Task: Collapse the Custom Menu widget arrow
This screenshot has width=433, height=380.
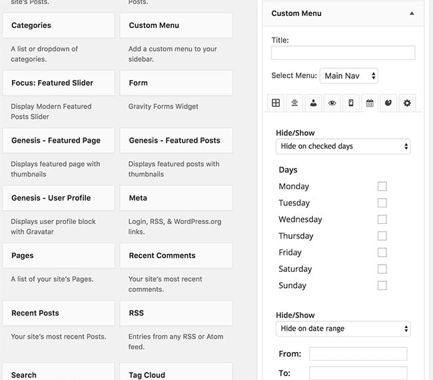Action: tap(412, 13)
